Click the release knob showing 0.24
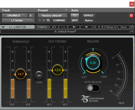This screenshot has width=135, height=110. click(93, 63)
